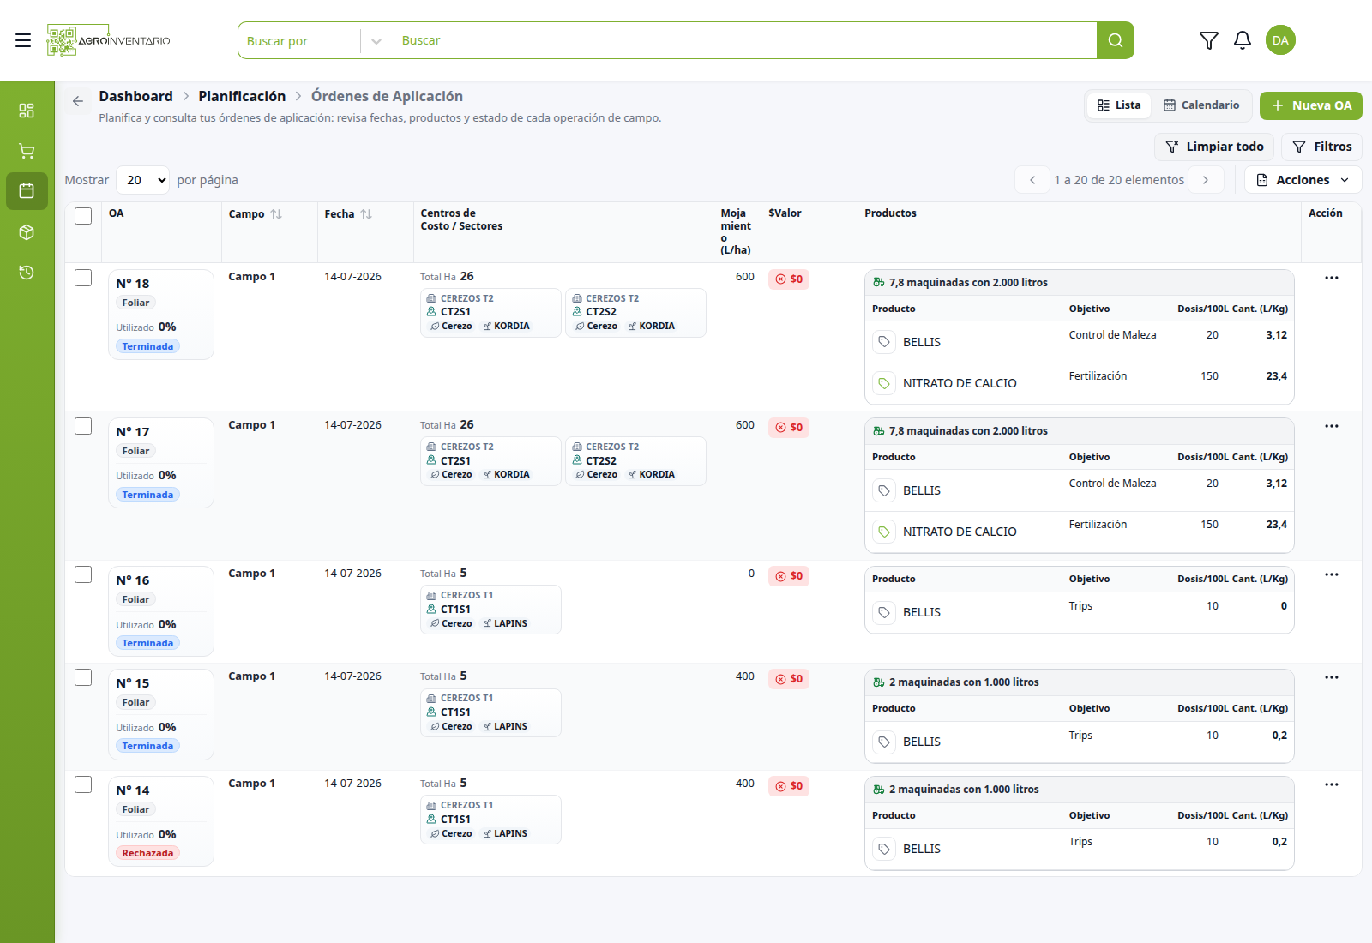The width and height of the screenshot is (1372, 943).
Task: Open the hamburger navigation menu
Action: tap(23, 40)
